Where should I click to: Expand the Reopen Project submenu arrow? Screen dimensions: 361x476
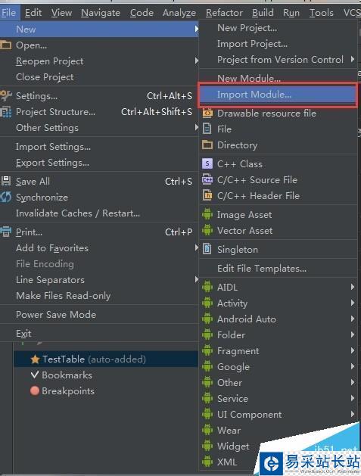pyautogui.click(x=197, y=61)
